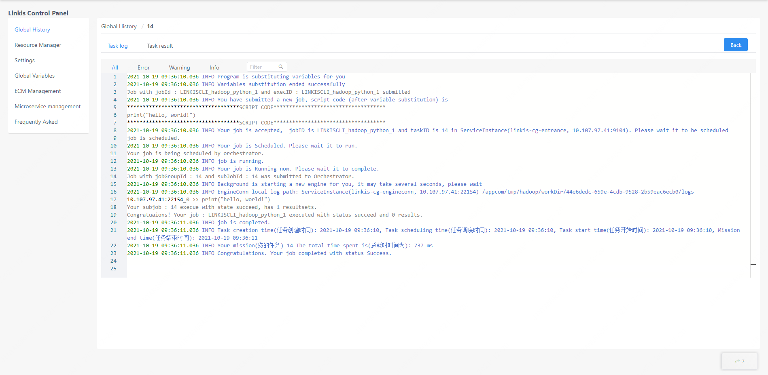Screen dimensions: 768x375
Task: Select the Task log tab
Action: pos(117,46)
